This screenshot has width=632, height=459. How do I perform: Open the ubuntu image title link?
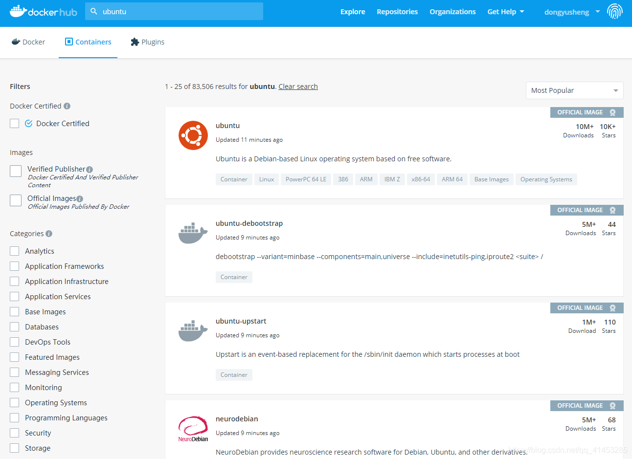click(227, 126)
